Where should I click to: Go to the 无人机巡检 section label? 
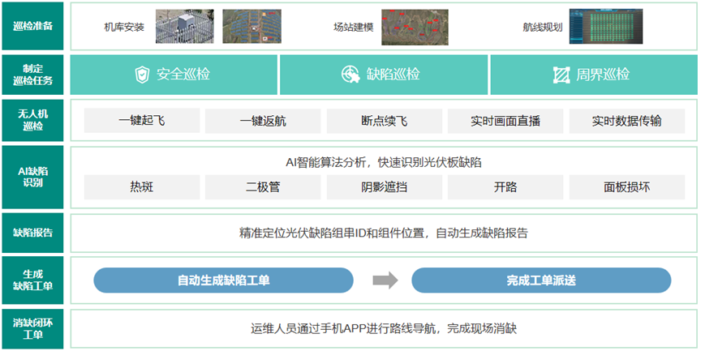click(33, 120)
